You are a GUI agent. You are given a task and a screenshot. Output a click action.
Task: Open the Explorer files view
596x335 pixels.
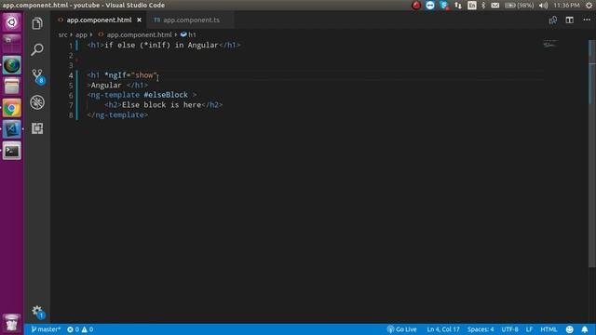[37, 23]
